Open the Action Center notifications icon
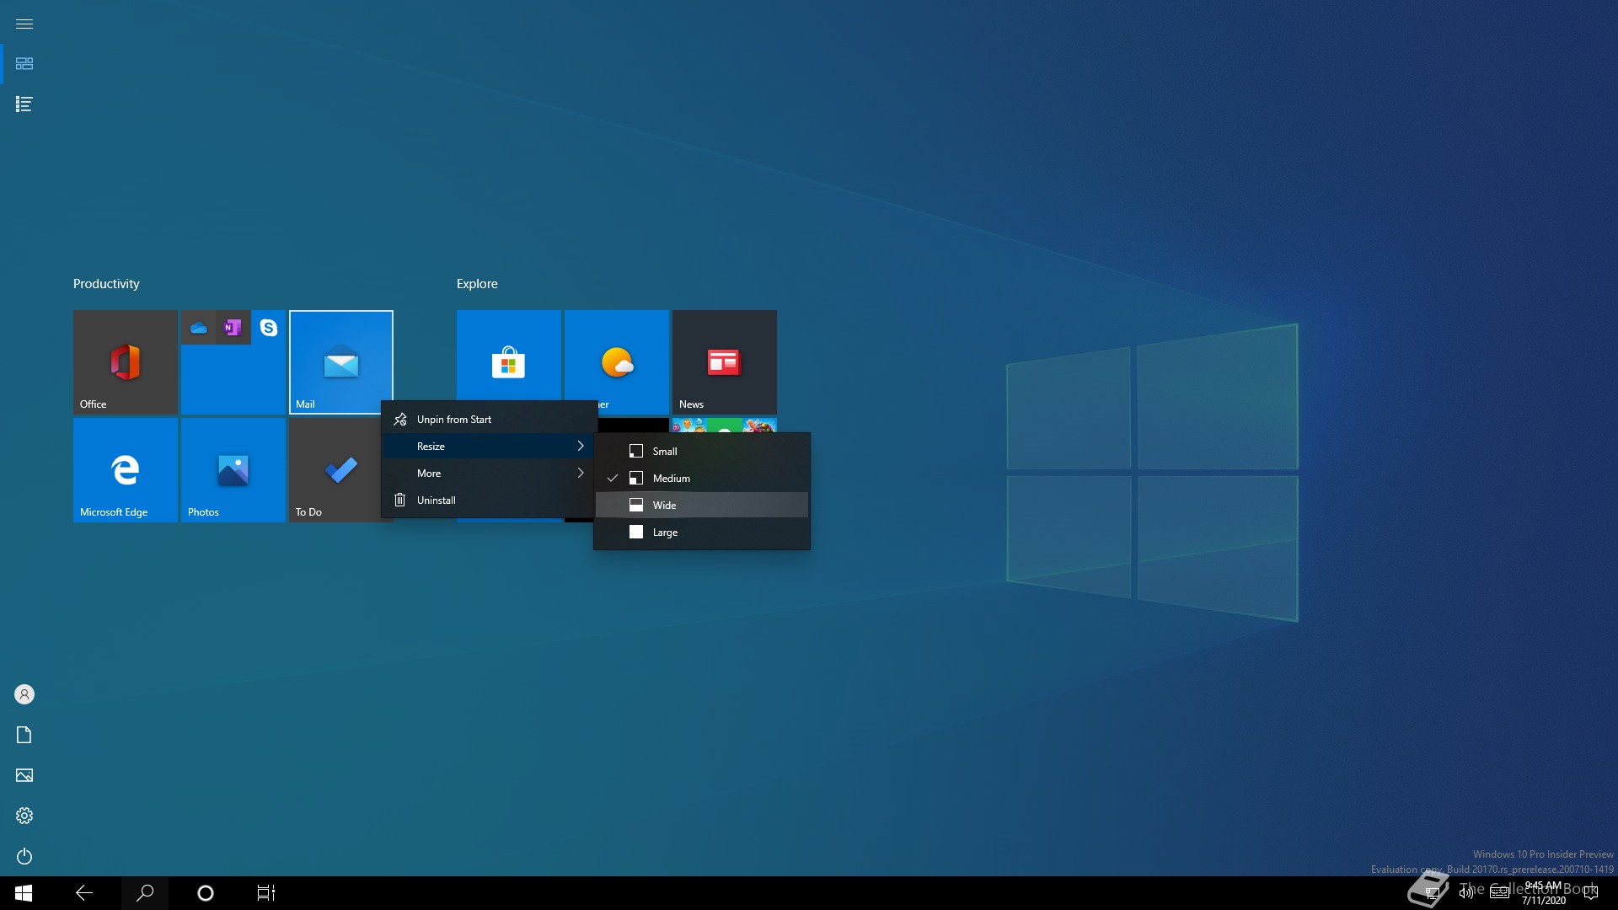Image resolution: width=1618 pixels, height=910 pixels. click(1591, 893)
